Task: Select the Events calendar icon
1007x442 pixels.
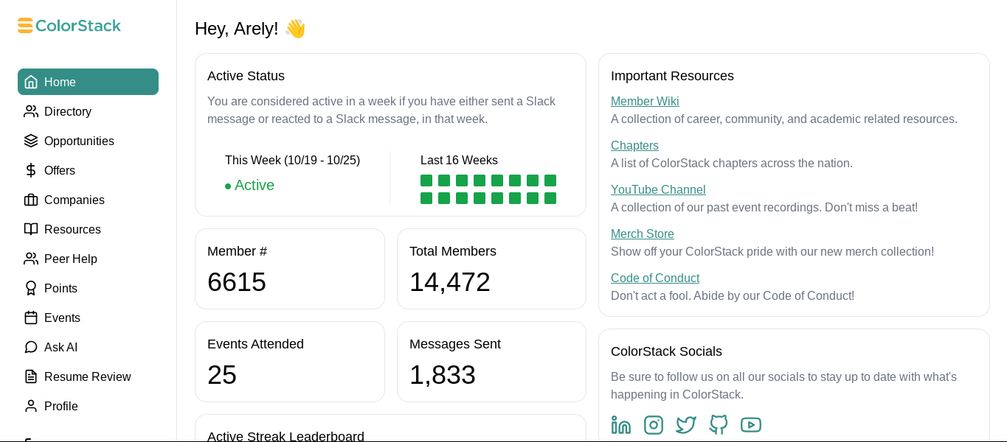Action: pos(30,318)
